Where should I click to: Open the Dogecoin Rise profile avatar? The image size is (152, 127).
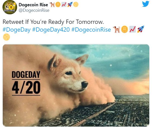coord(10,7)
